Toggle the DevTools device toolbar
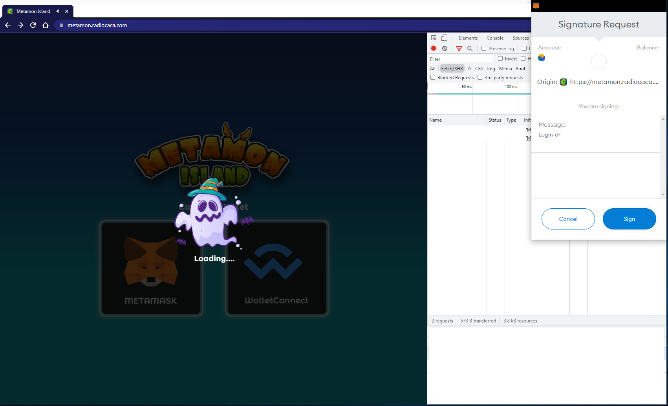The height and width of the screenshot is (406, 668). pyautogui.click(x=444, y=38)
